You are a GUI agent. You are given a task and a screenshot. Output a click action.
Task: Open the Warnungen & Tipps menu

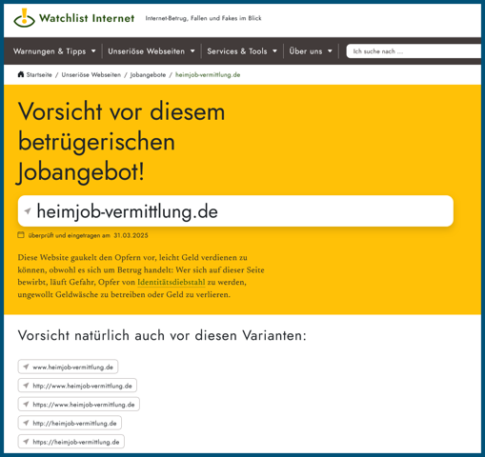coord(50,51)
